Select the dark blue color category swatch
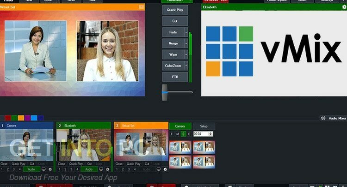Image resolution: width=347 pixels, height=187 pixels. [x=41, y=118]
